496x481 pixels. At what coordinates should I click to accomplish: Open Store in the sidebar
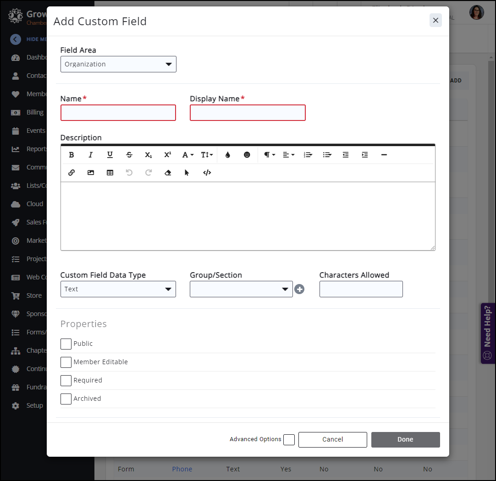27,296
